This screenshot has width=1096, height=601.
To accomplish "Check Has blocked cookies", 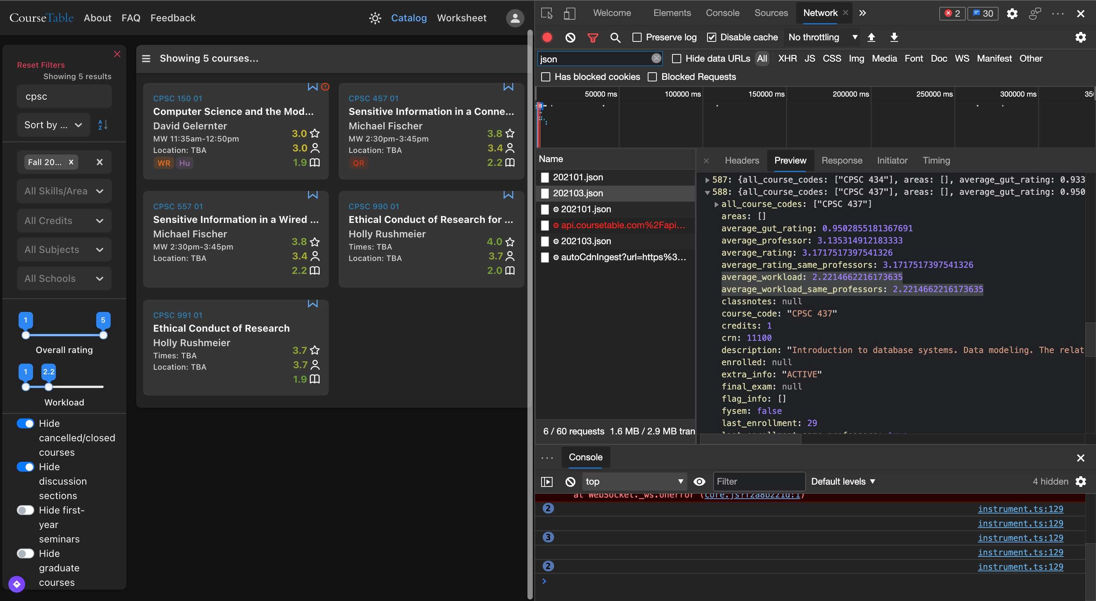I will (x=545, y=77).
